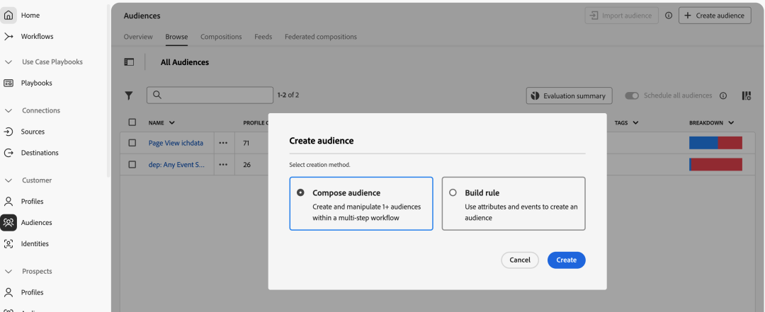Open the column settings icon
The height and width of the screenshot is (312, 765).
coord(746,96)
